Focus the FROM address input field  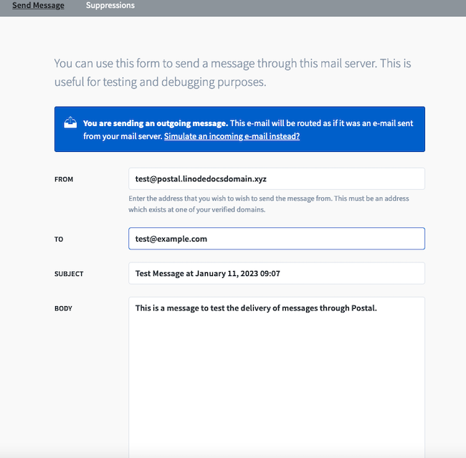(x=276, y=178)
